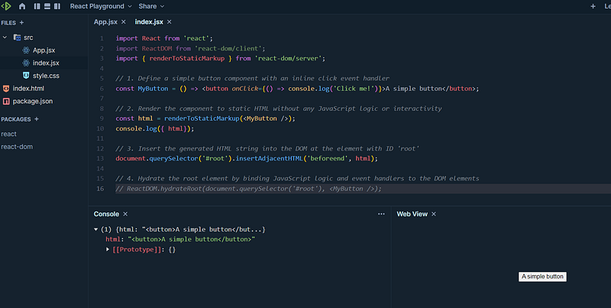Click the React icon beside App.jsx

(26, 50)
